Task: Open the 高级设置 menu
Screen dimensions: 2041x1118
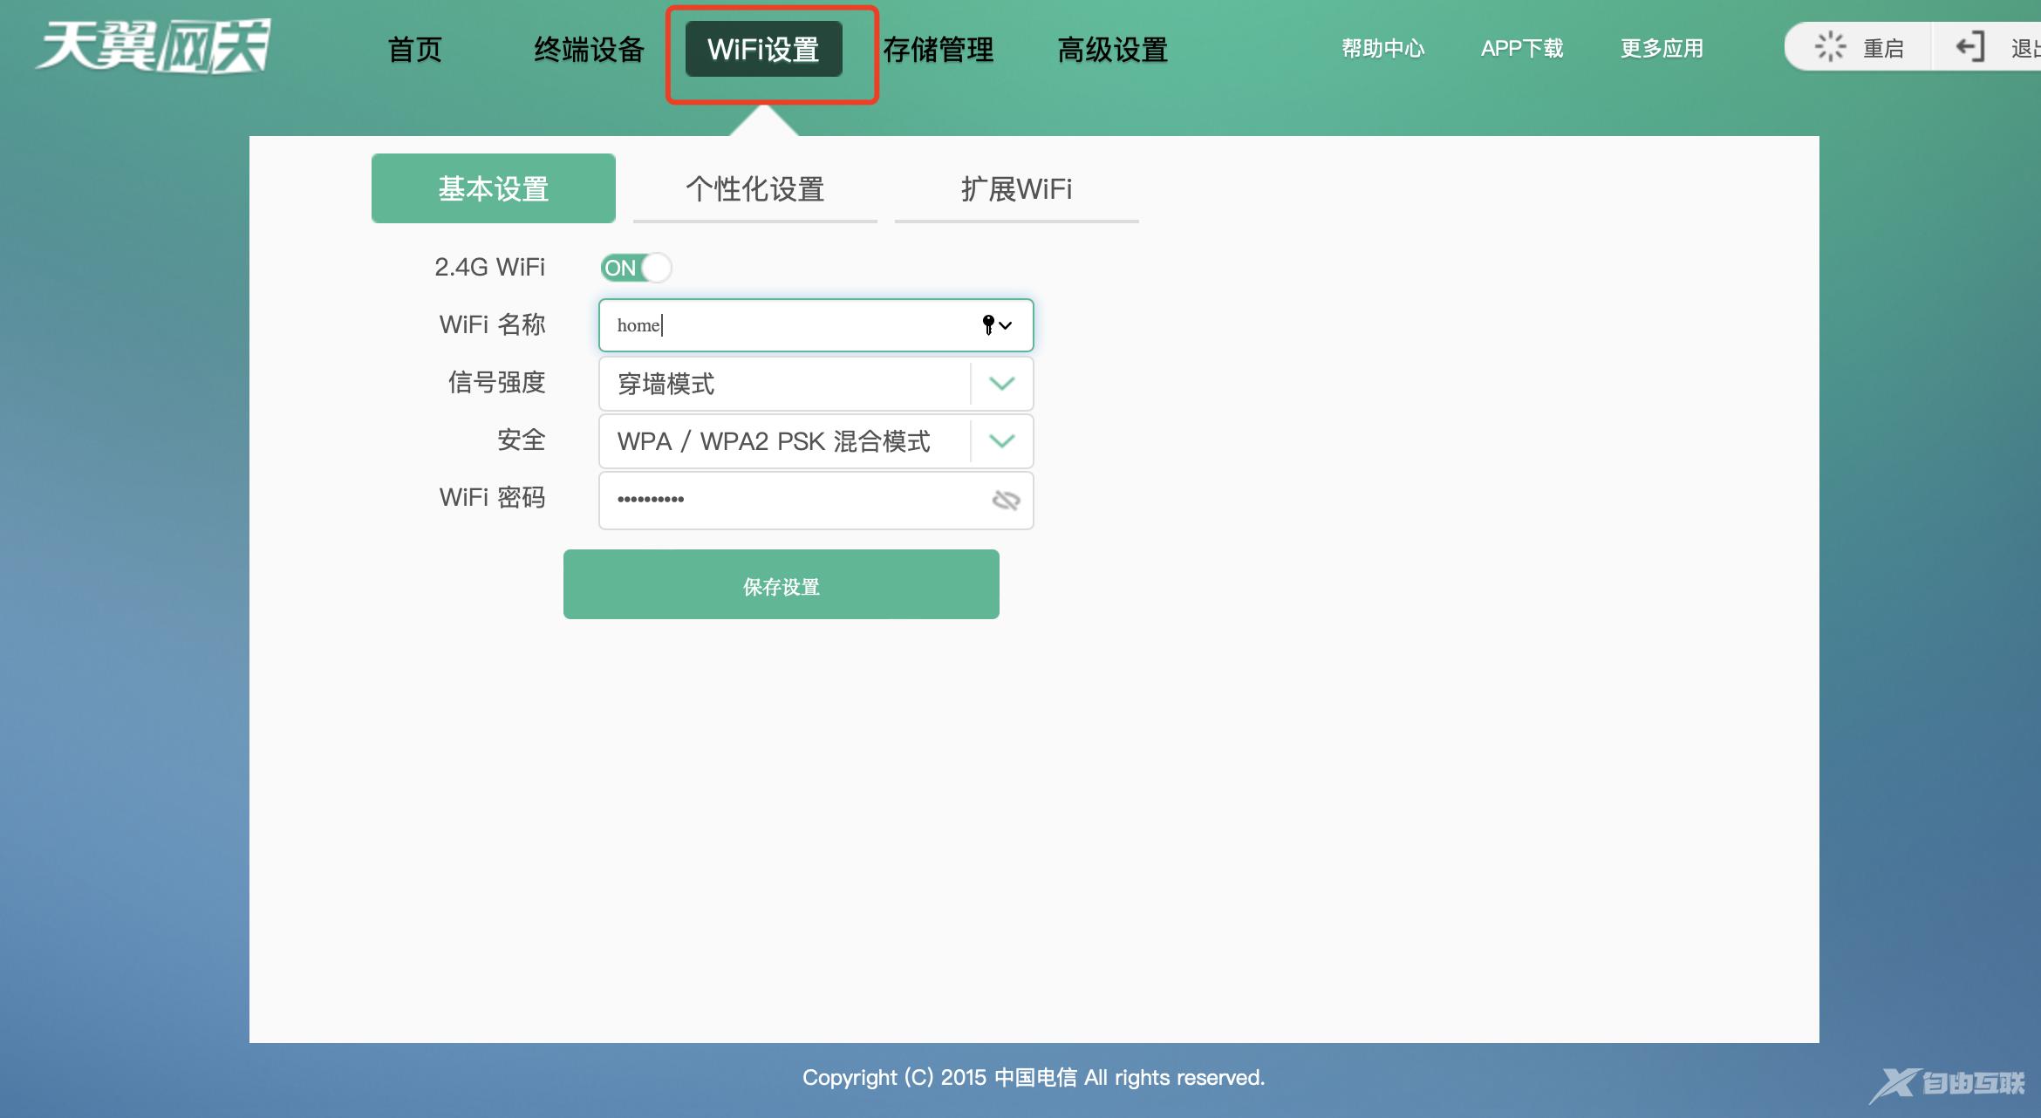Action: click(x=1112, y=50)
